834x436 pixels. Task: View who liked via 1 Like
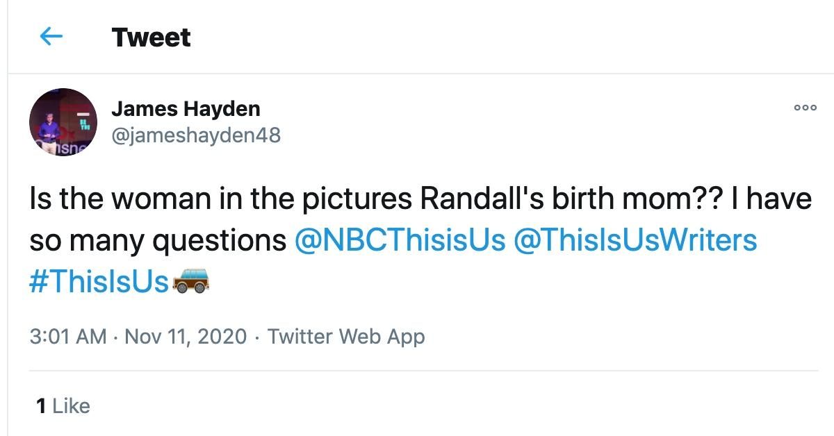(x=63, y=405)
